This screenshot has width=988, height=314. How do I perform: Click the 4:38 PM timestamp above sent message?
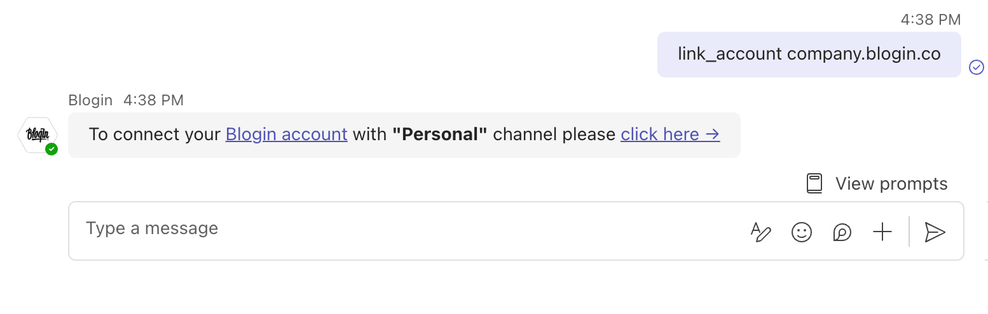(x=931, y=20)
